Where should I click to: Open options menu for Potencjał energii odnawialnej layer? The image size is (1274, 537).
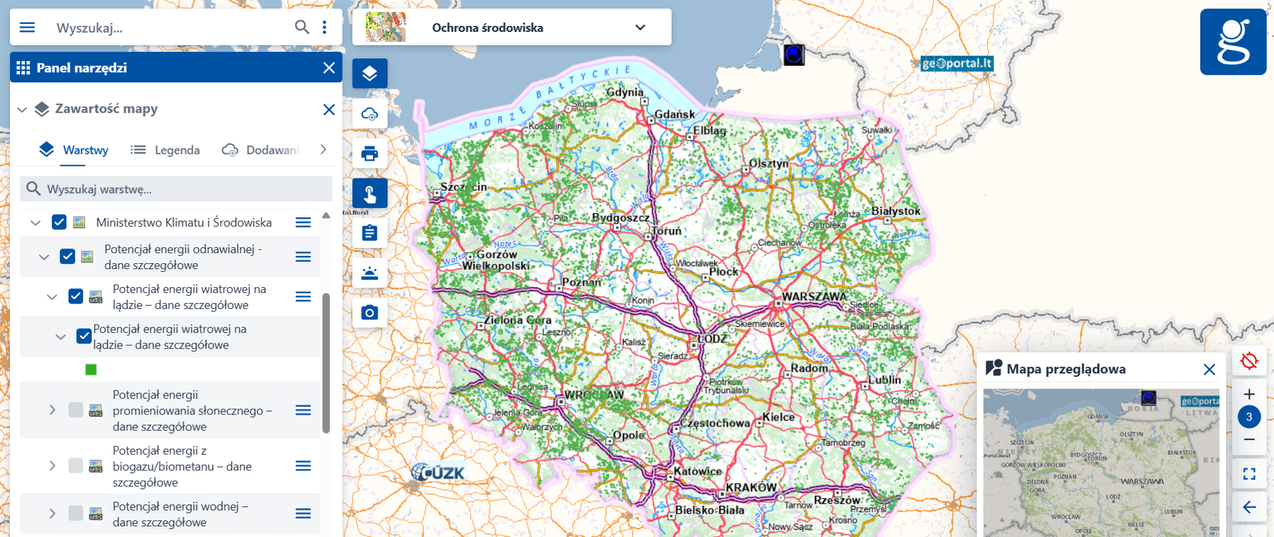303,257
